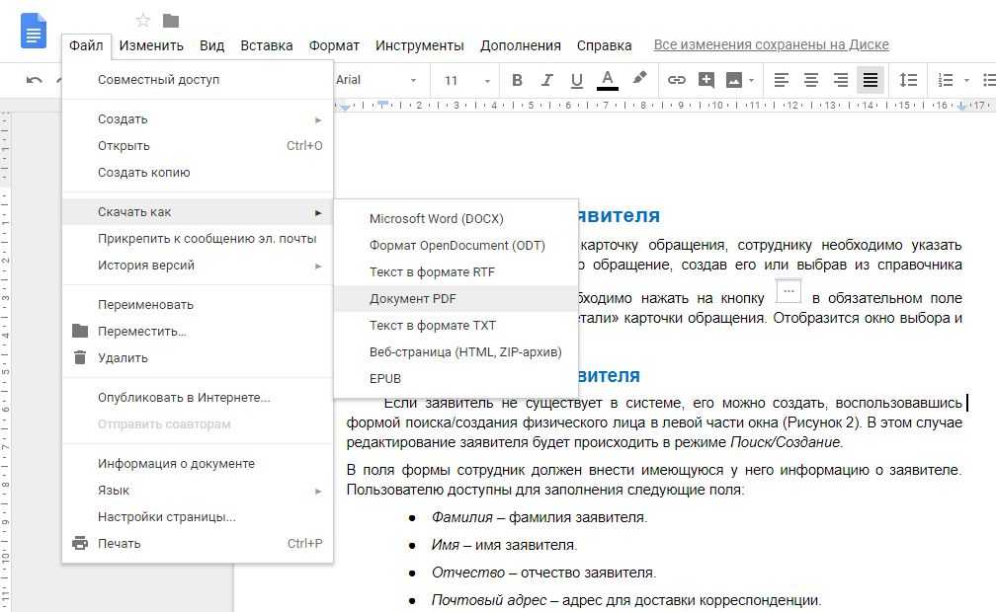Viewport: 996px width, 612px height.
Task: Click the Все изменения сохранены на Диске link
Action: point(771,44)
